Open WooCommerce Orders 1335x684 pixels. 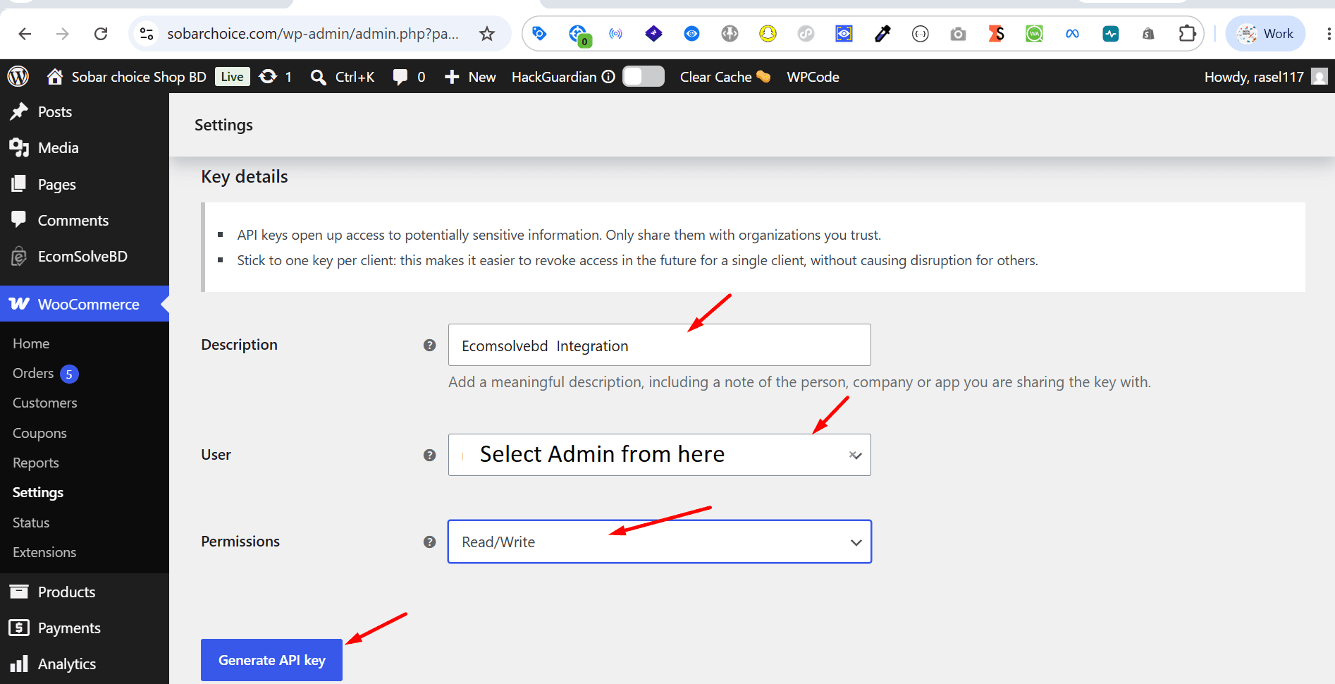click(x=33, y=373)
